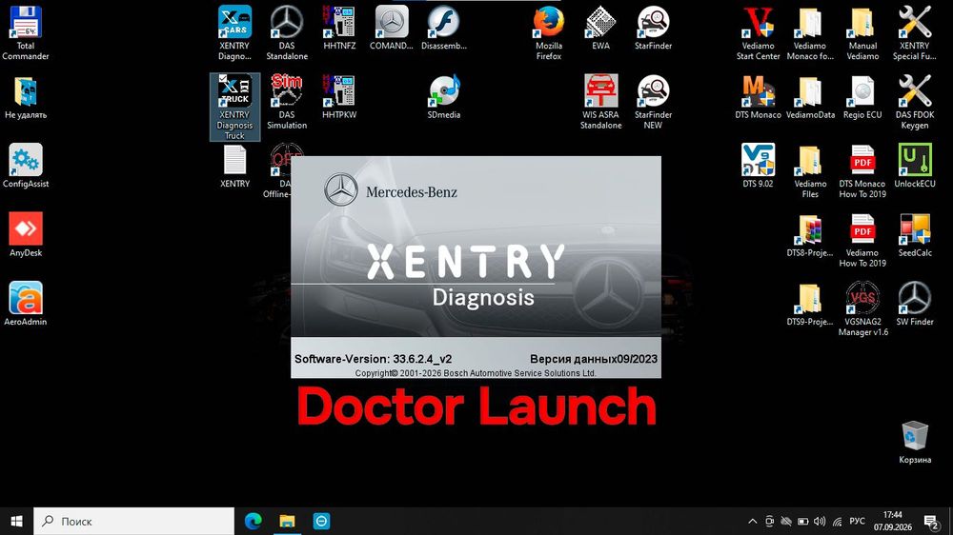Switch keyboard language РУС indicator
Screen dimensions: 953x535
point(857,521)
